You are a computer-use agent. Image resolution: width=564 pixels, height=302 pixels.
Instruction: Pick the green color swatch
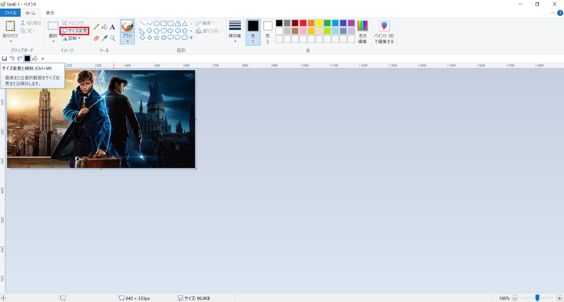point(327,23)
